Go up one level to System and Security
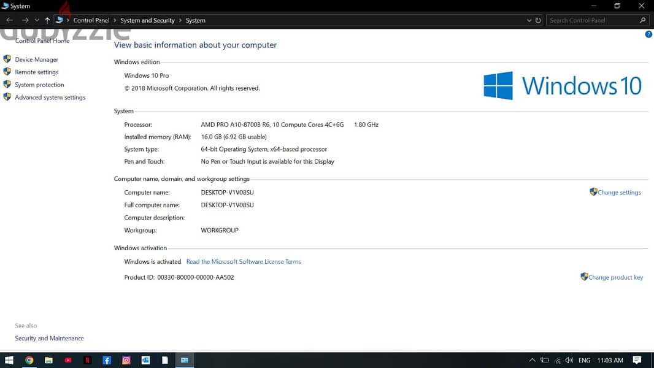The height and width of the screenshot is (368, 654). tap(47, 20)
